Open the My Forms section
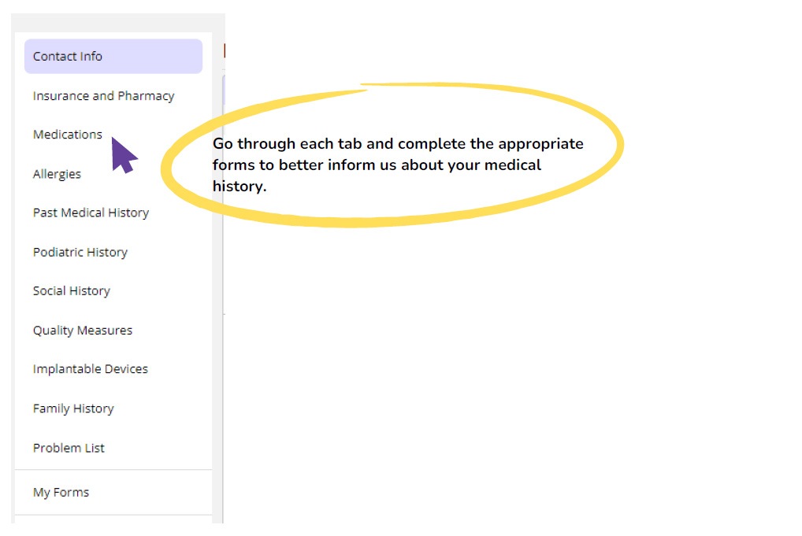This screenshot has width=802, height=536. point(60,492)
